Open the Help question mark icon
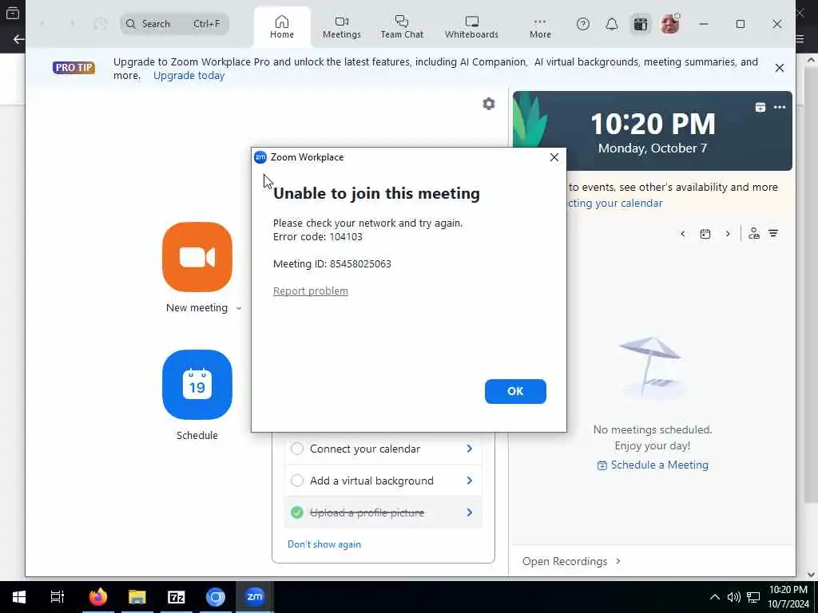 pyautogui.click(x=583, y=24)
